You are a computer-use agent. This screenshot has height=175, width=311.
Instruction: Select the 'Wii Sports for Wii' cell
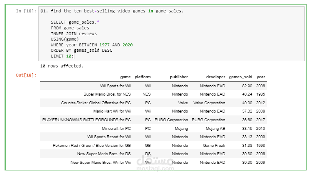(x=115, y=86)
